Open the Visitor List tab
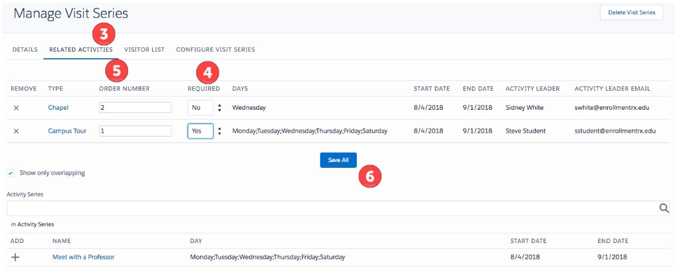 point(144,50)
